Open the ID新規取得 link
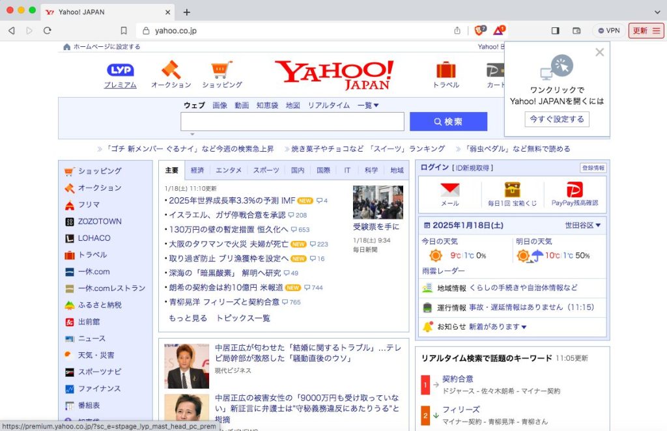Screen dimensions: 667x431 coord(473,168)
